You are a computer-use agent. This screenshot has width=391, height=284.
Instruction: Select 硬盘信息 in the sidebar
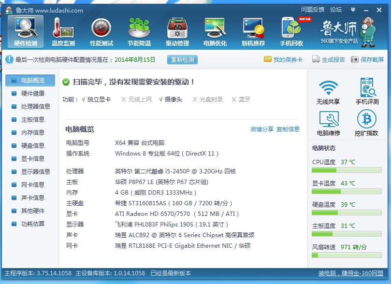(x=30, y=145)
